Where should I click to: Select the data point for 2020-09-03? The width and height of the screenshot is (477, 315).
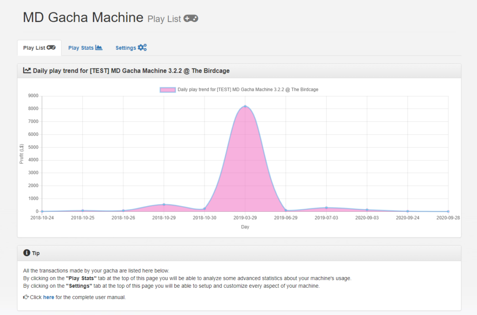tap(367, 210)
